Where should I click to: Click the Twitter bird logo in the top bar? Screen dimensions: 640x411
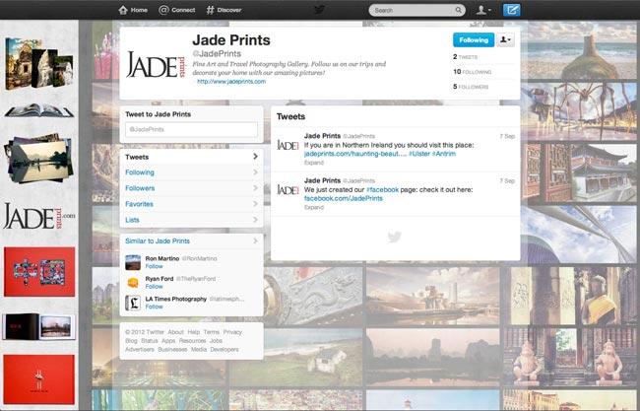click(x=319, y=10)
